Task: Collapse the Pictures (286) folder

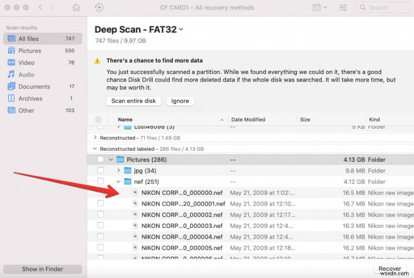Action: 111,160
